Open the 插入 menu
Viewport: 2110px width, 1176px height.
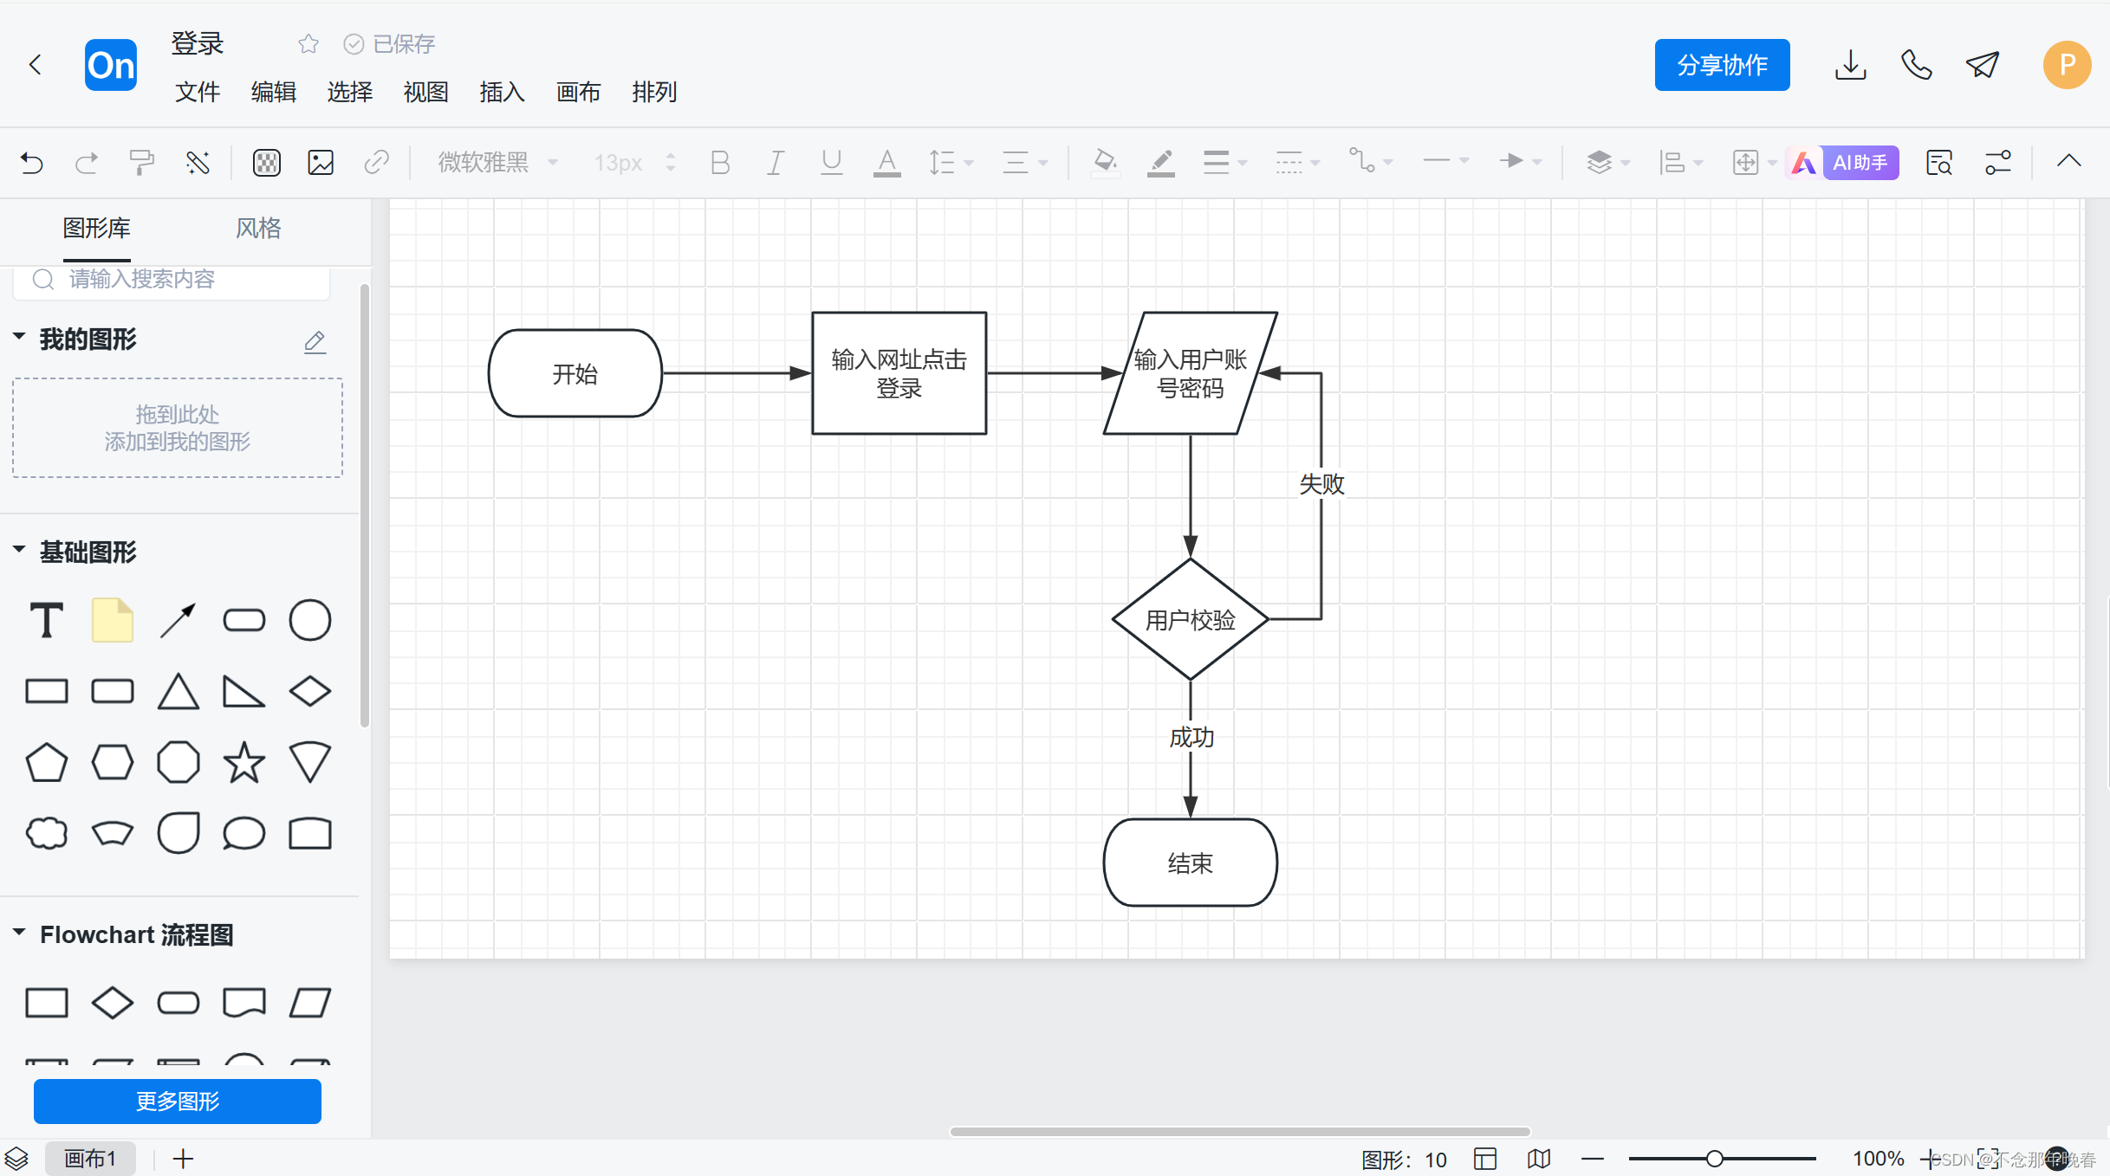coord(502,92)
